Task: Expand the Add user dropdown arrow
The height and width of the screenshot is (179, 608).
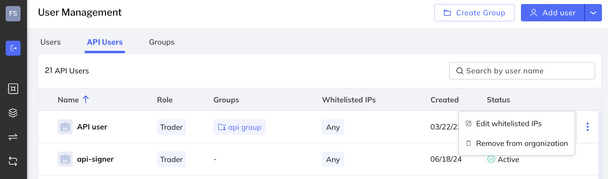Action: (x=593, y=13)
